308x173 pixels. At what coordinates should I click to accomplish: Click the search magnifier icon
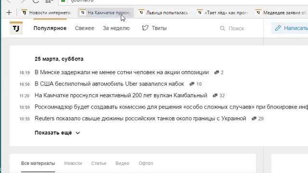(222, 28)
